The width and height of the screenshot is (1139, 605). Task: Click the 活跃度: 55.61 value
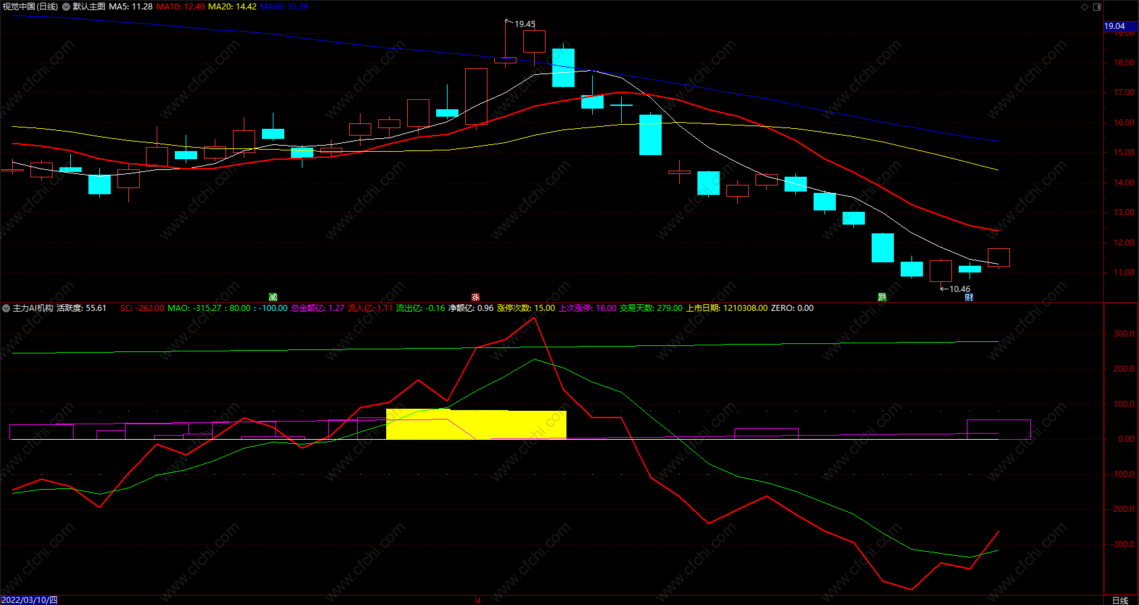pyautogui.click(x=82, y=308)
